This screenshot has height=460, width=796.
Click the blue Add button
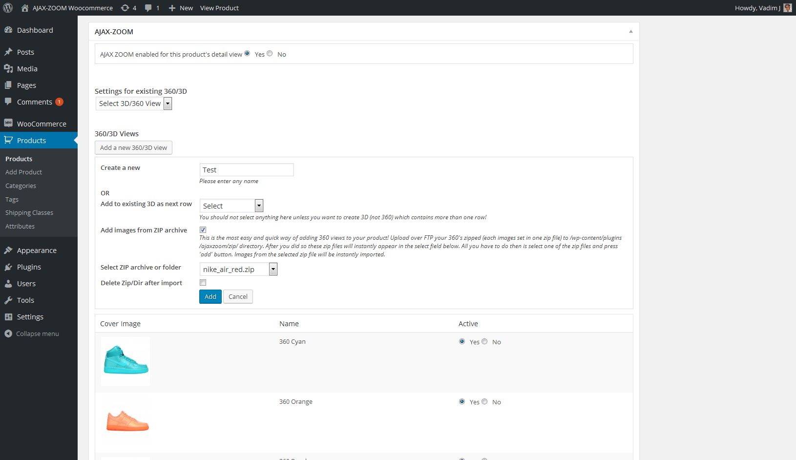point(210,296)
